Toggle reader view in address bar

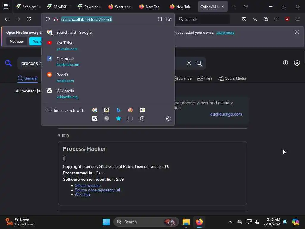click(x=160, y=19)
